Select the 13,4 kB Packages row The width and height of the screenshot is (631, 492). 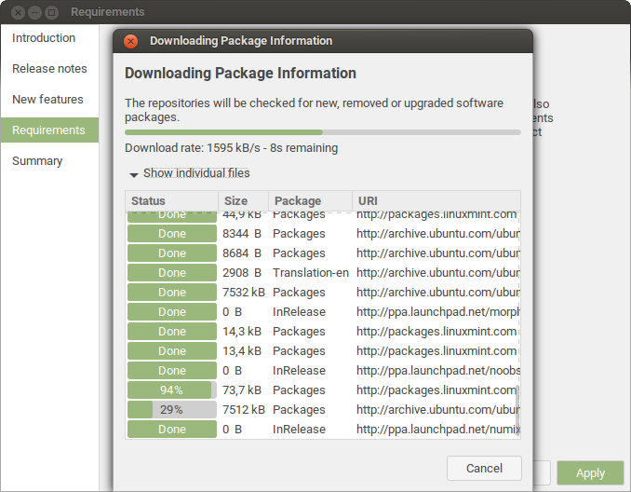point(323,351)
